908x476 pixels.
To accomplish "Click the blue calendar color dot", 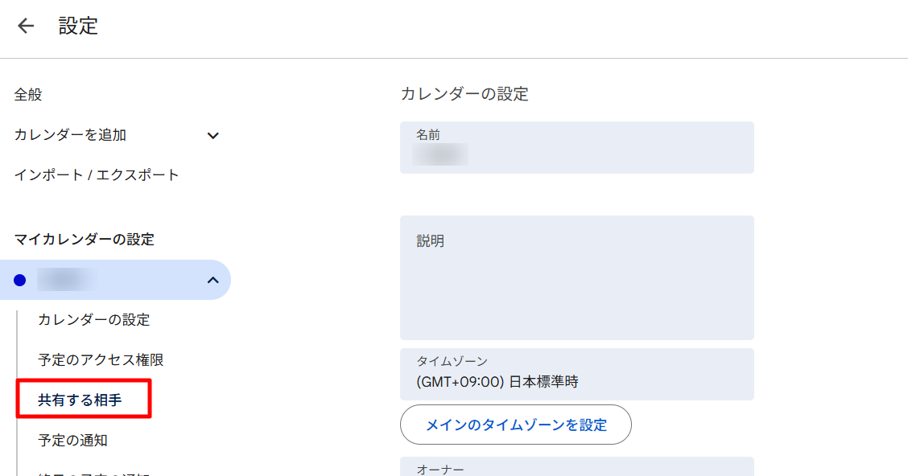I will click(20, 280).
